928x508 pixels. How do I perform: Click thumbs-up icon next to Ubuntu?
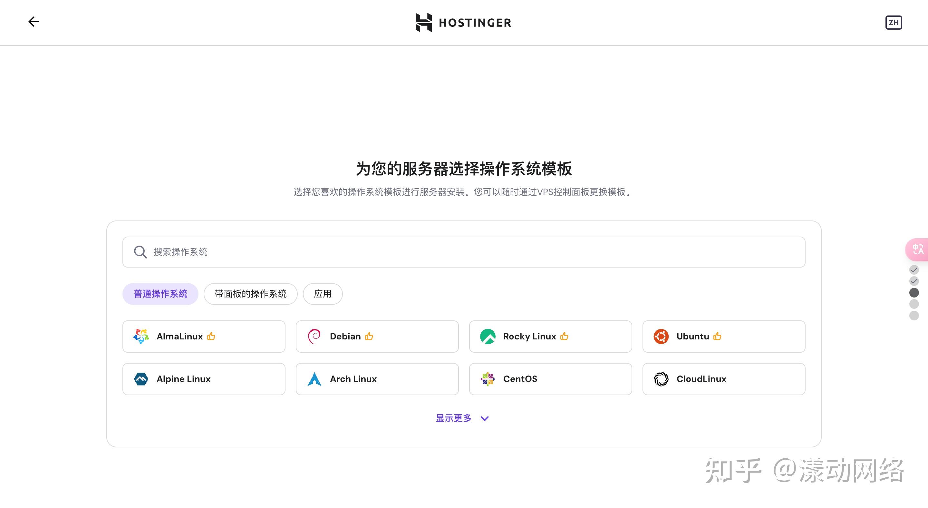click(717, 336)
